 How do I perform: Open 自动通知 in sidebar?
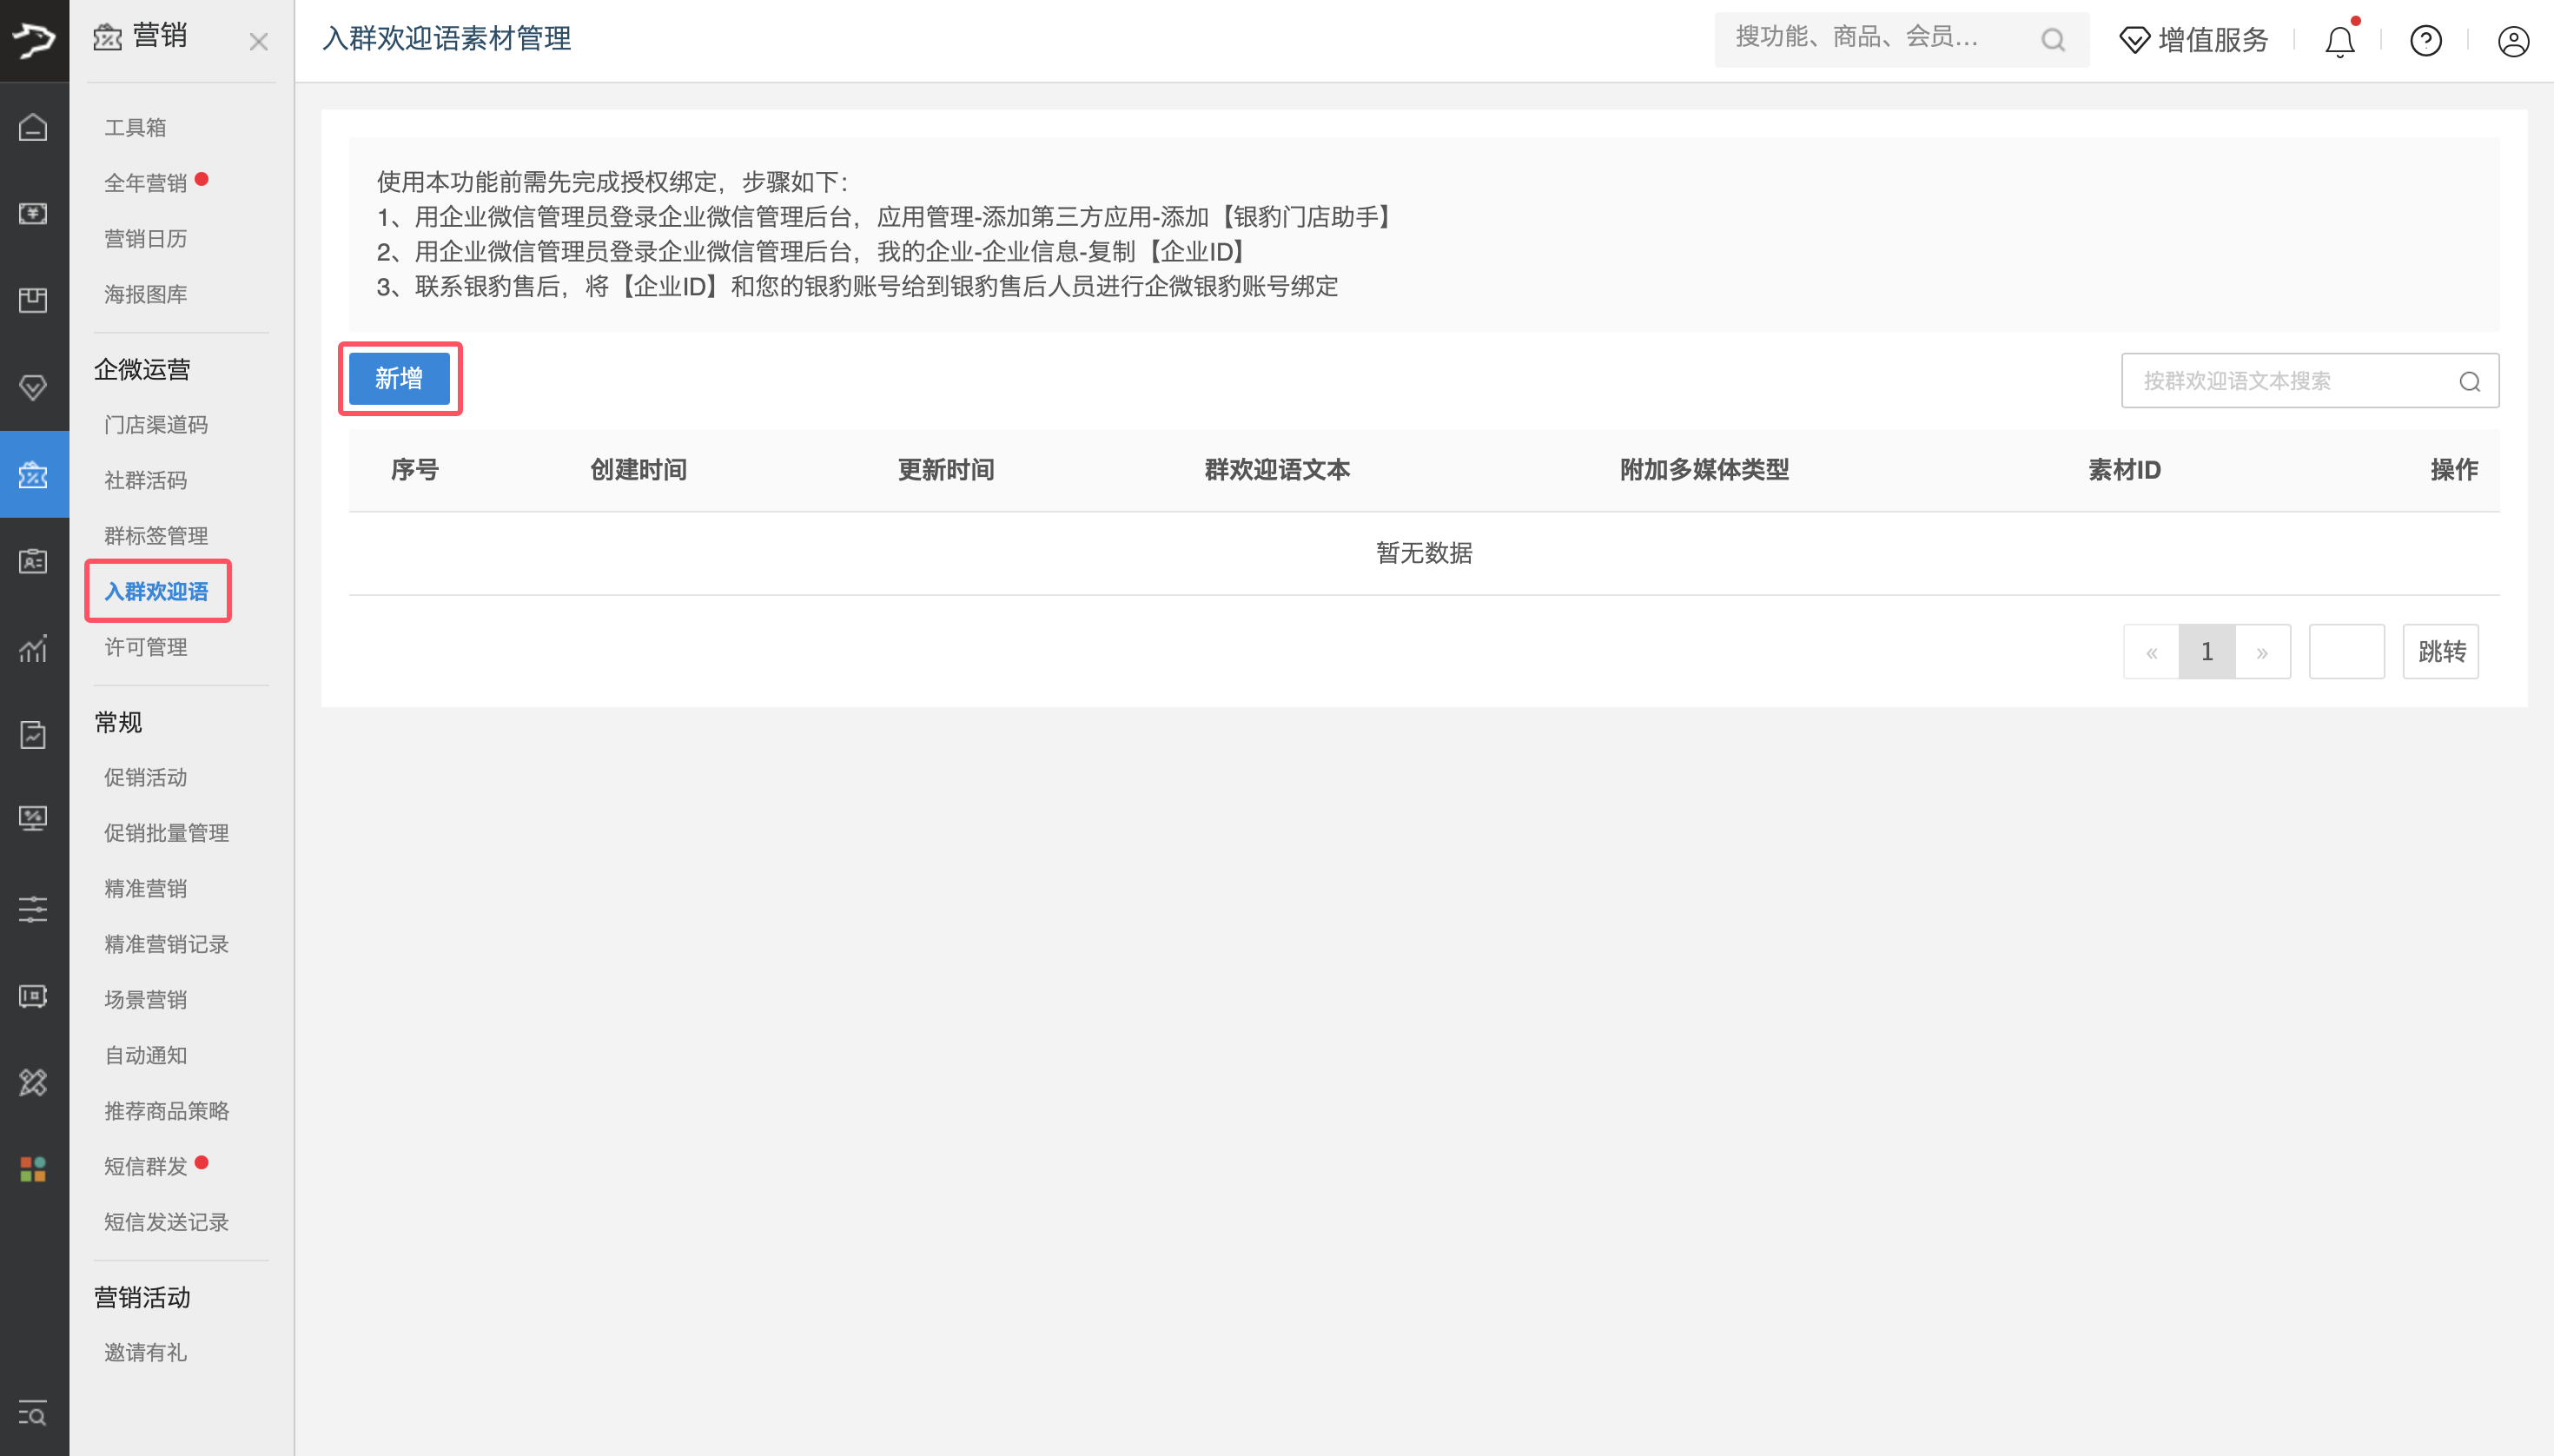[x=146, y=1055]
